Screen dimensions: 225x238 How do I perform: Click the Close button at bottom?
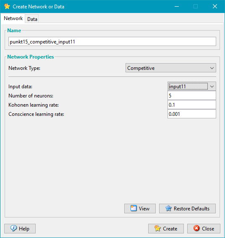point(204,228)
